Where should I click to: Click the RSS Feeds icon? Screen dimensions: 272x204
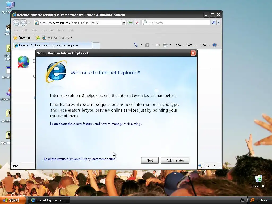tap(147, 45)
